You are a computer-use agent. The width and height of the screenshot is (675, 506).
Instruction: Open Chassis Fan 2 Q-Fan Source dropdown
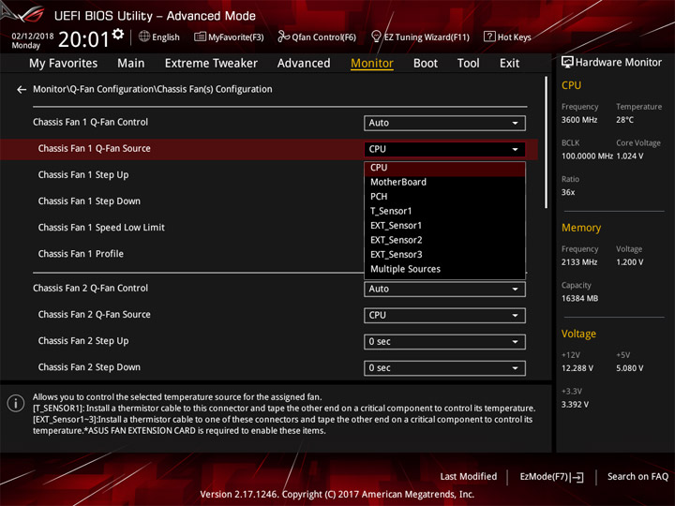coord(444,316)
